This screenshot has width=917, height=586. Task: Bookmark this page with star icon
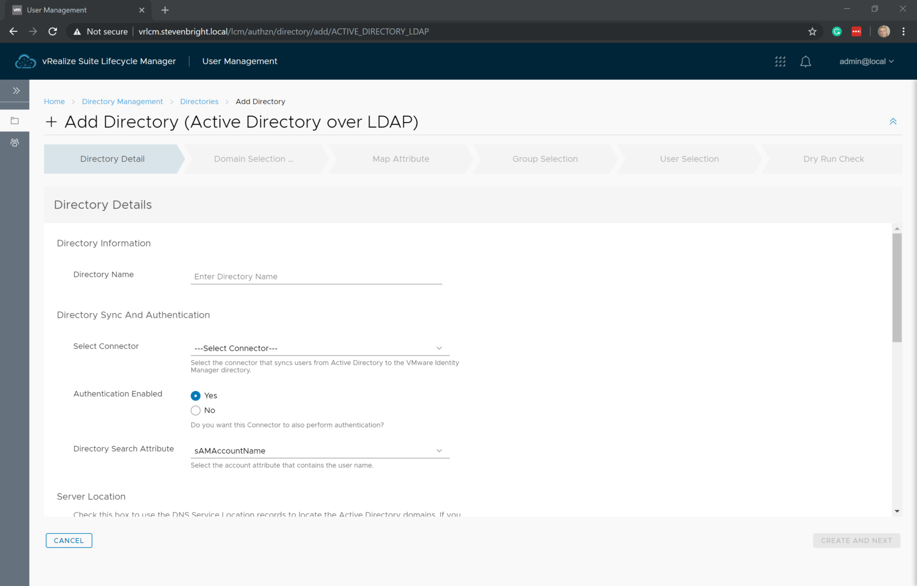pyautogui.click(x=812, y=31)
